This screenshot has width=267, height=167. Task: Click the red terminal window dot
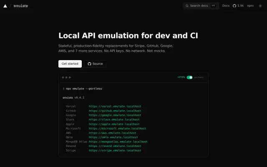click(x=63, y=78)
